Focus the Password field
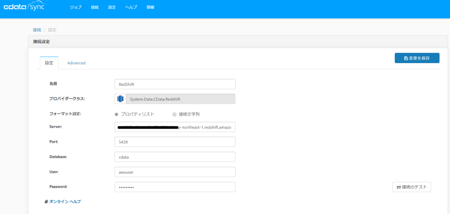 pos(175,187)
